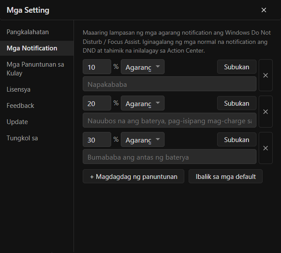Open the Agarang dropdown for 30% rule

[x=143, y=139]
